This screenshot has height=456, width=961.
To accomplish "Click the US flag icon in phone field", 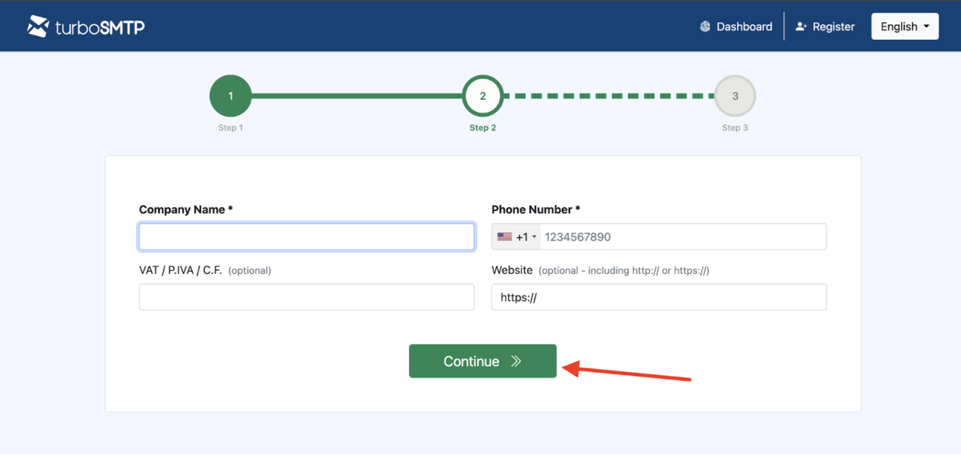I will 504,237.
